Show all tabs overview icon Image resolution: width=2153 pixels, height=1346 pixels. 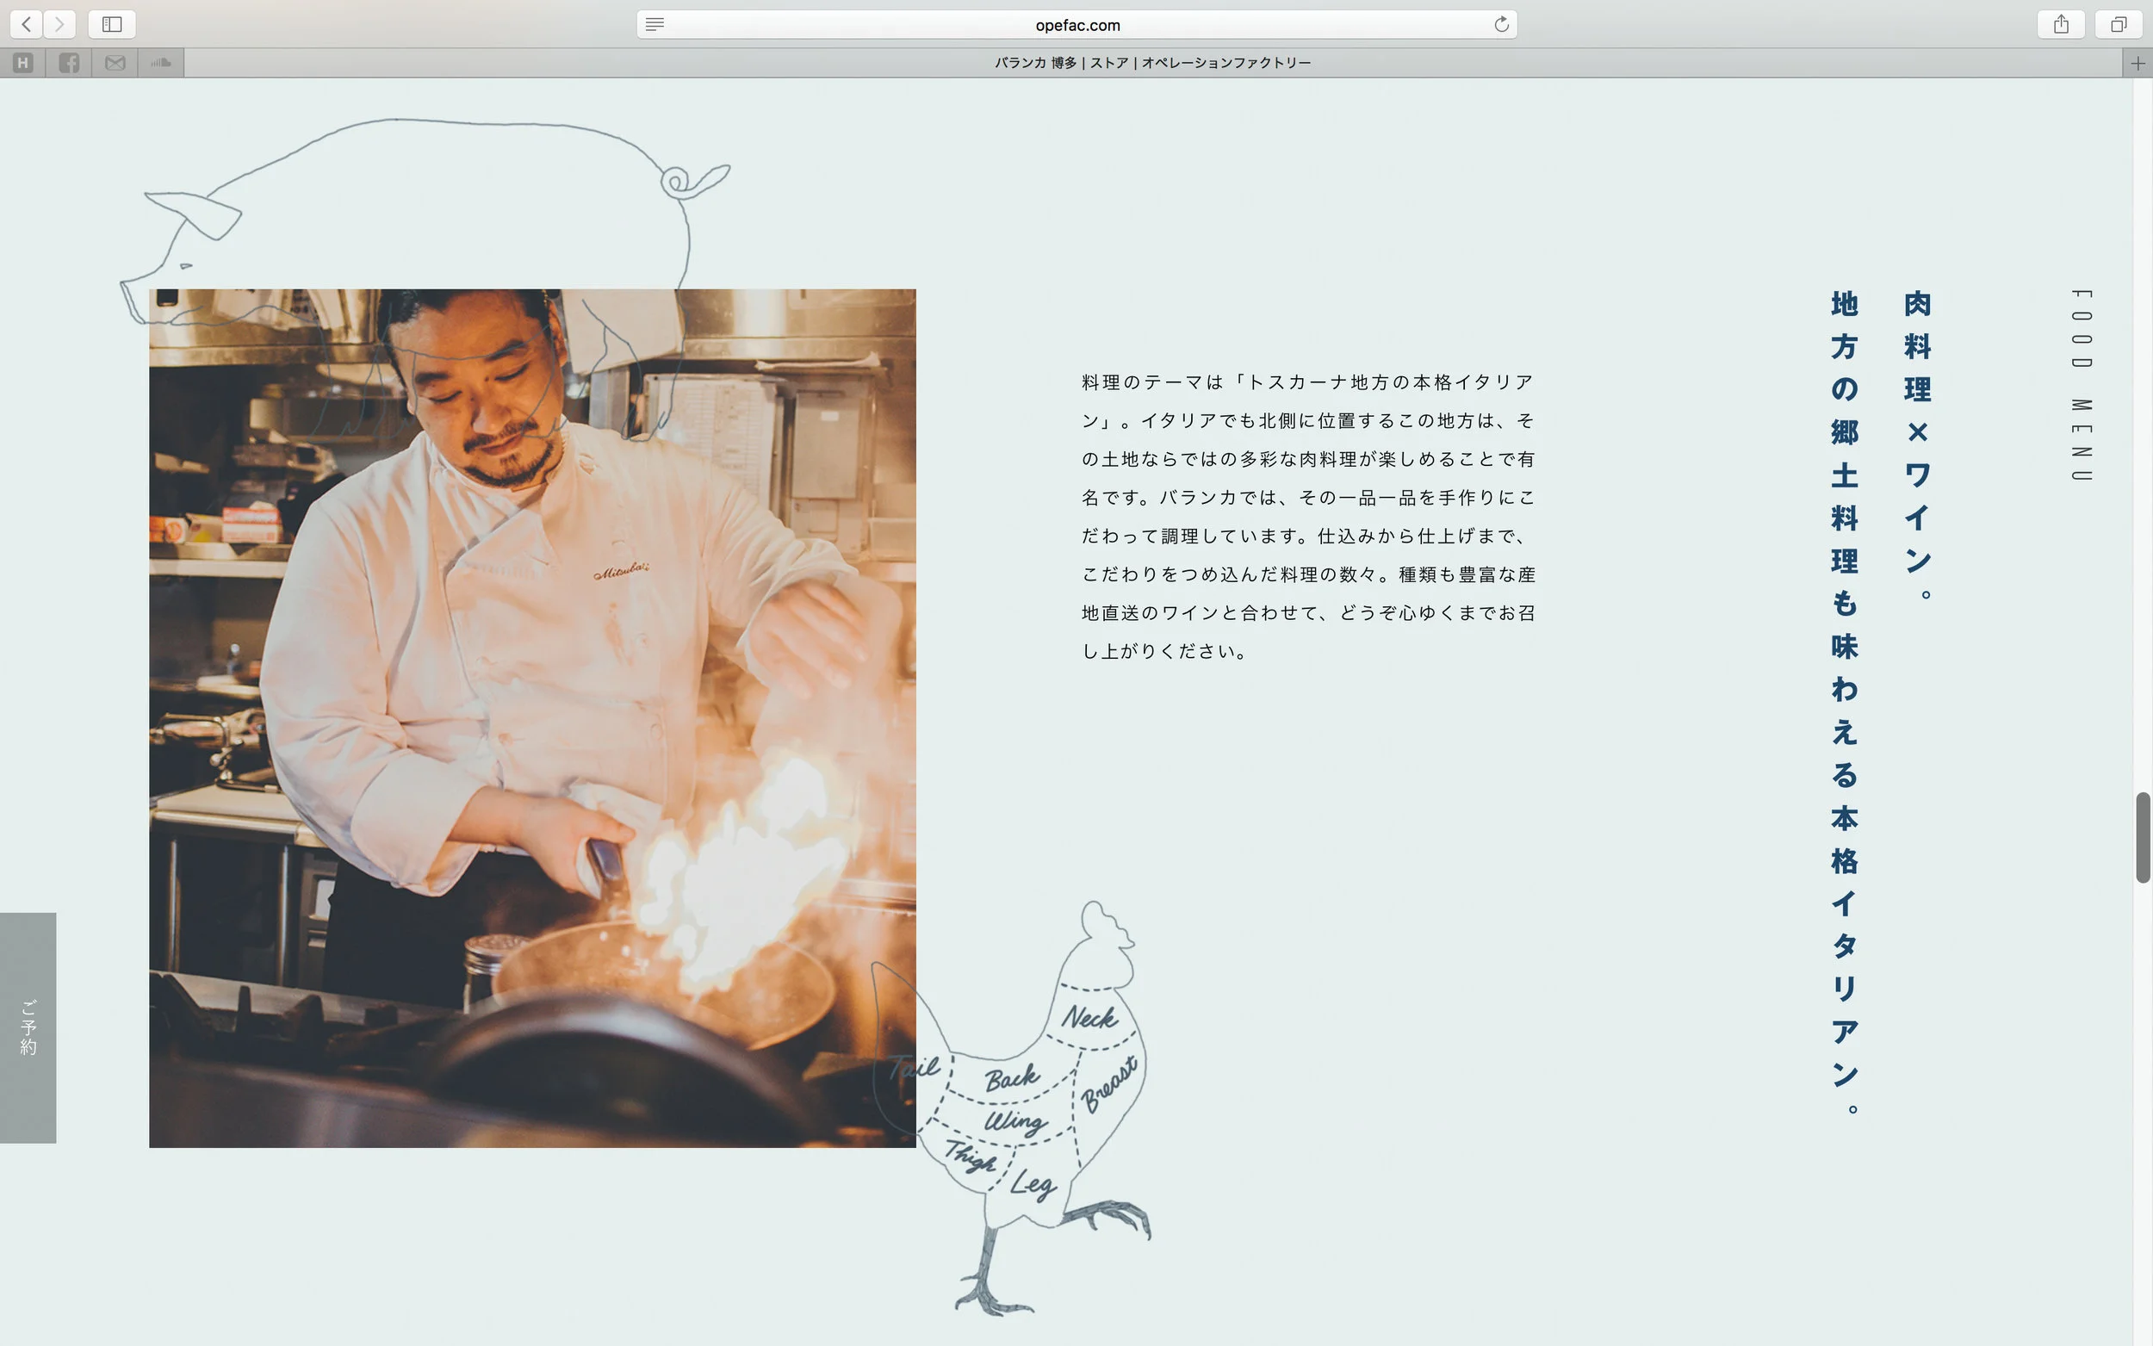tap(2119, 24)
